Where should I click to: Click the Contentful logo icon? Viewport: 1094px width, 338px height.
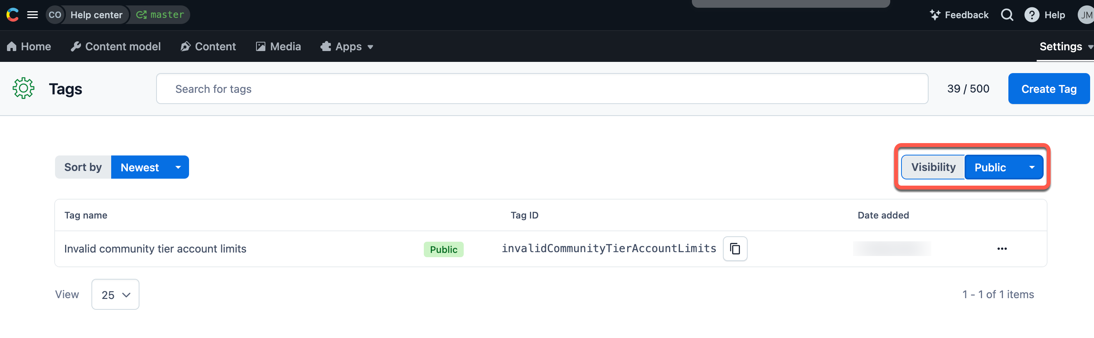tap(12, 15)
